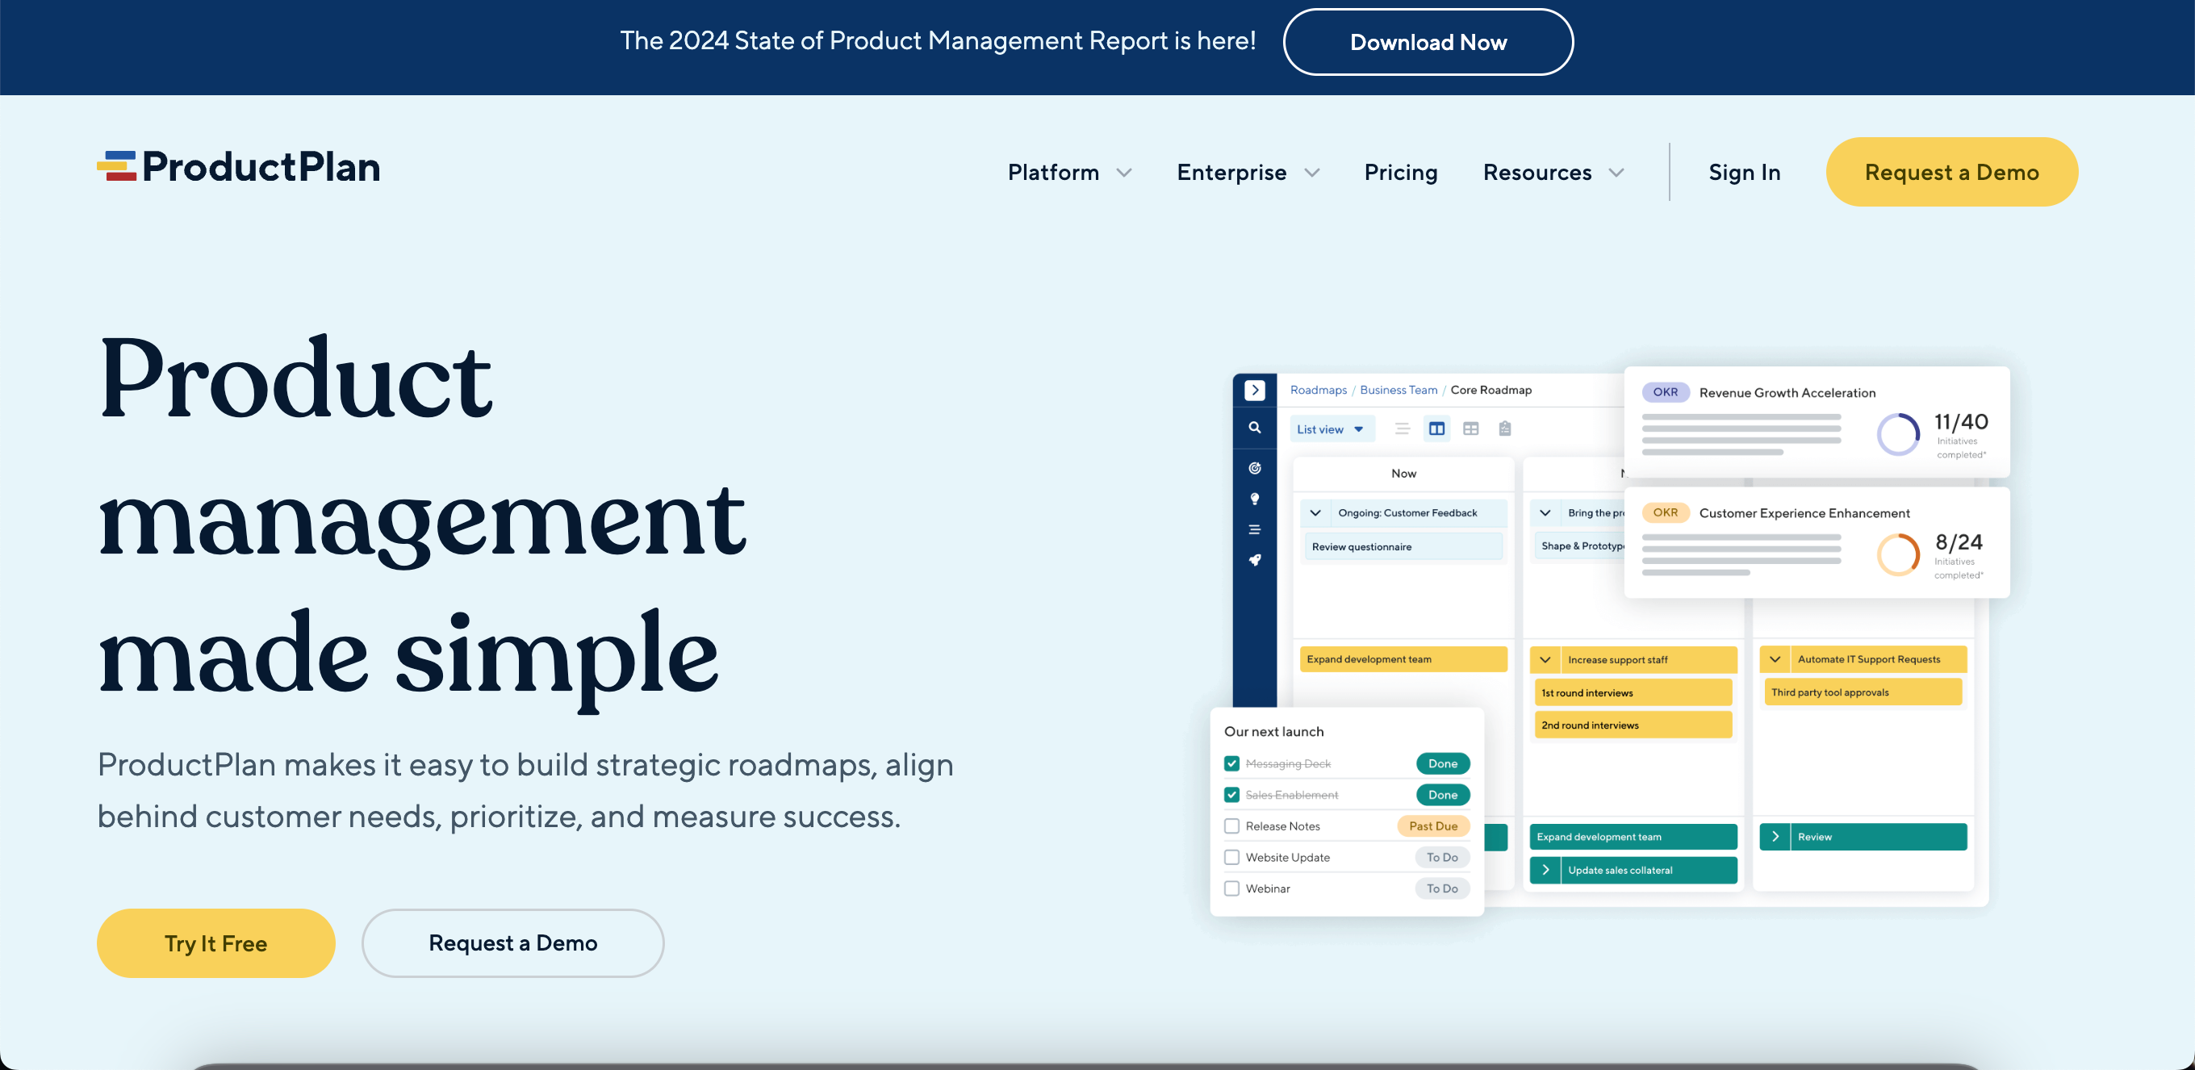Open the Resources dropdown menu

click(x=1553, y=172)
